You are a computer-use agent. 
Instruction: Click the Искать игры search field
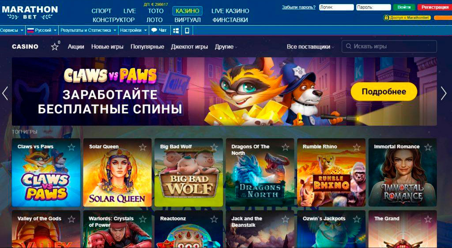(x=389, y=46)
